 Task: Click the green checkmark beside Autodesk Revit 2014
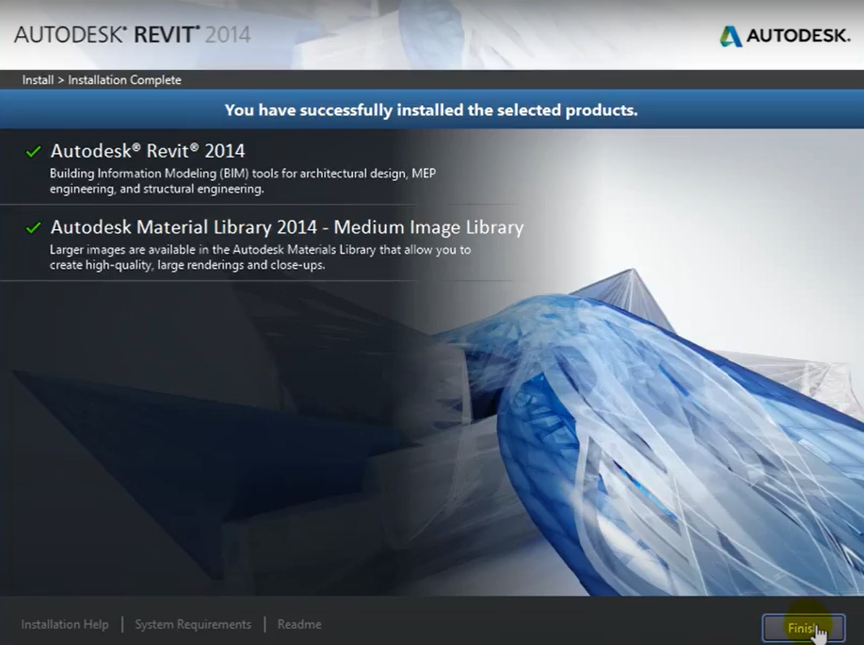pos(33,152)
